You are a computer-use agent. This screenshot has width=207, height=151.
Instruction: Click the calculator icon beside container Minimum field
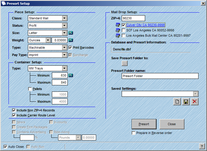70,76
